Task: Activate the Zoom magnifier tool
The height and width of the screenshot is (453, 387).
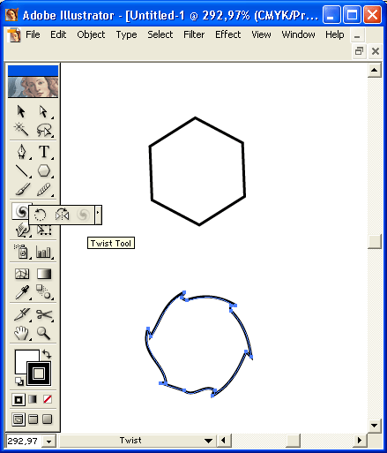Action: coord(43,333)
